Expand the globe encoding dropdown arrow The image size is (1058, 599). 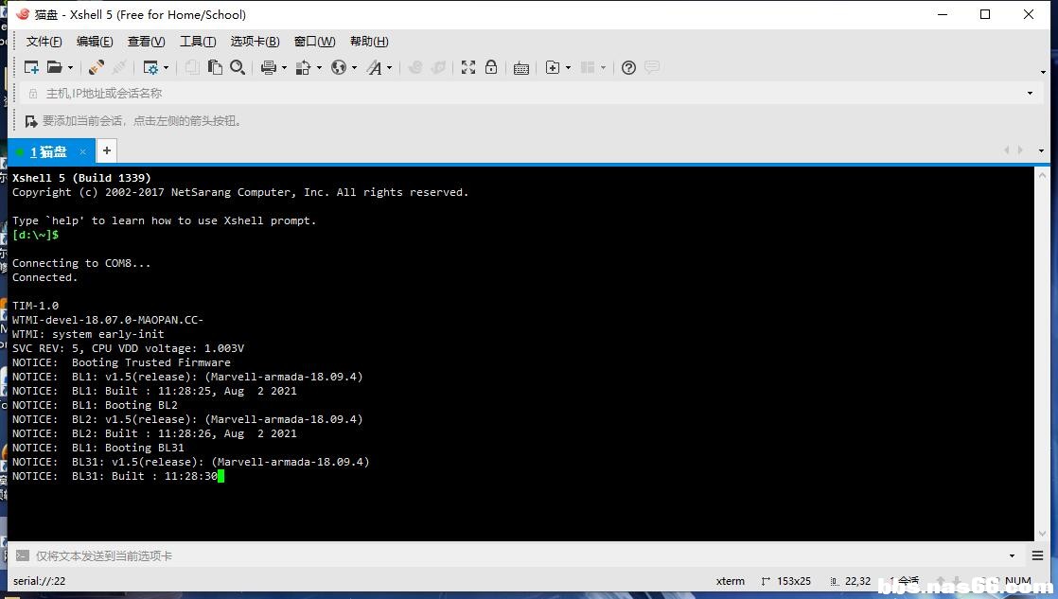pyautogui.click(x=354, y=68)
